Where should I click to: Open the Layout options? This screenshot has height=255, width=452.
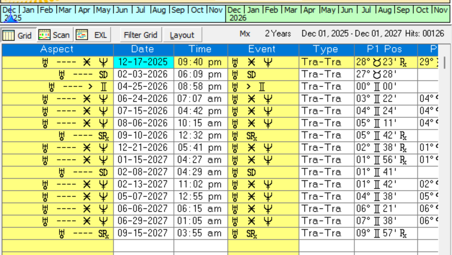(x=182, y=35)
